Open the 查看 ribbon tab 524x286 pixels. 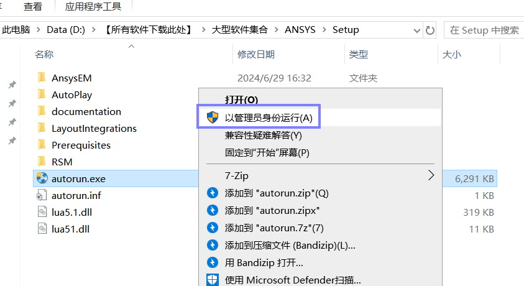(33, 6)
